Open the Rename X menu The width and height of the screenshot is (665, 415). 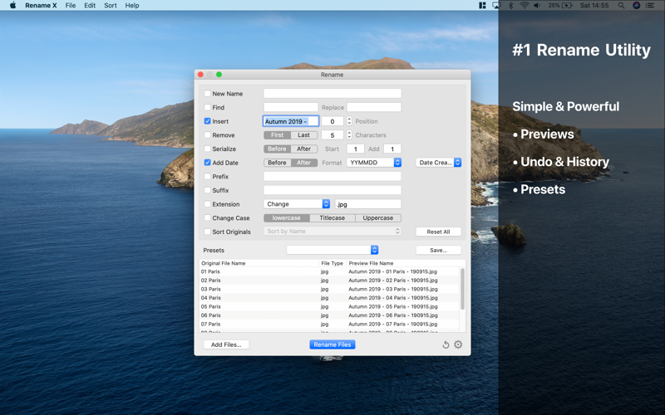pyautogui.click(x=41, y=6)
